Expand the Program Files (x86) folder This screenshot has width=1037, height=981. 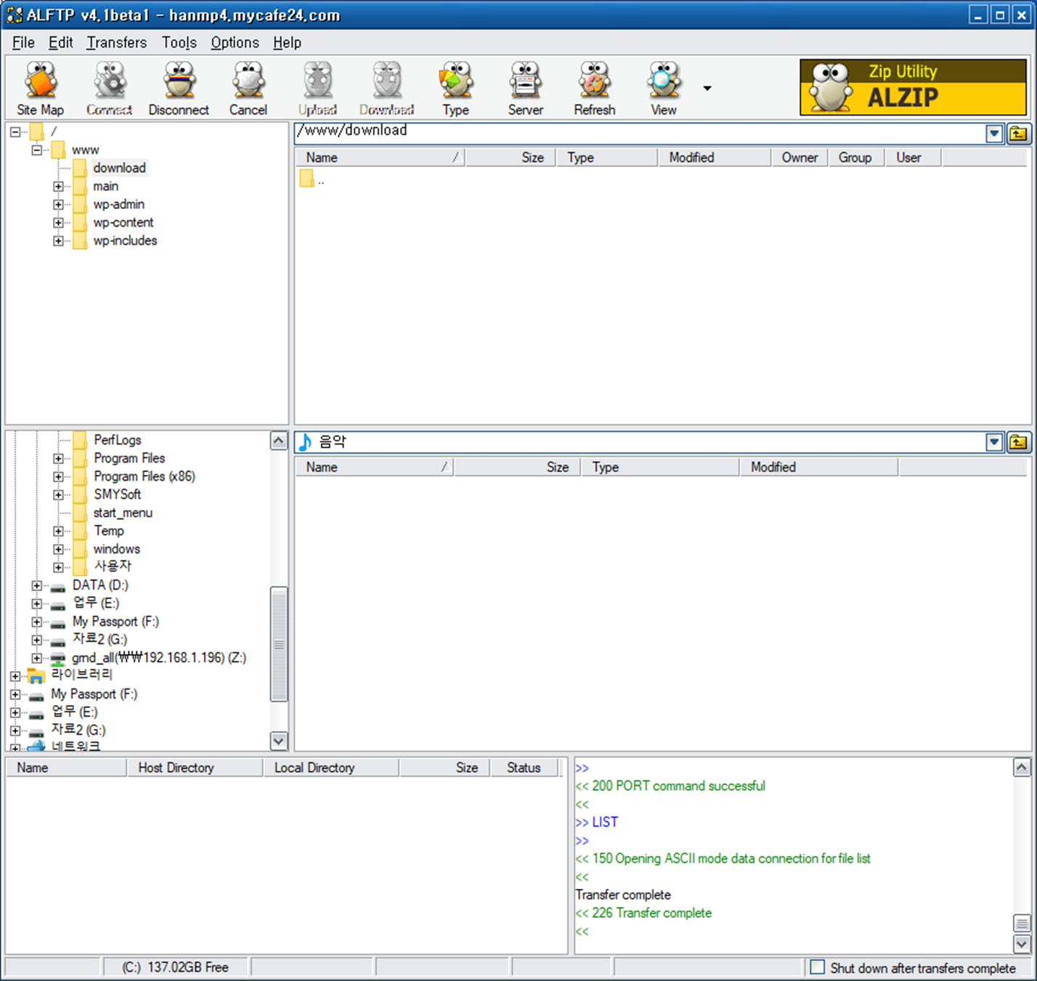(58, 477)
